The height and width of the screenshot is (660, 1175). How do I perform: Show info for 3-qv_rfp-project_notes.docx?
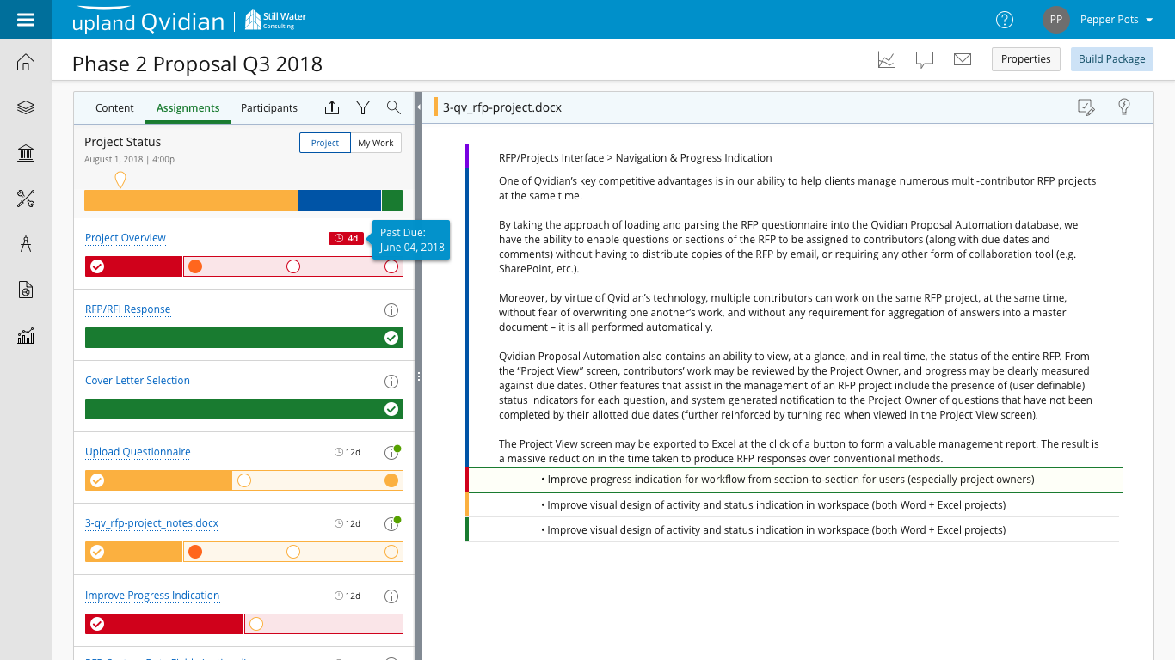(x=391, y=523)
